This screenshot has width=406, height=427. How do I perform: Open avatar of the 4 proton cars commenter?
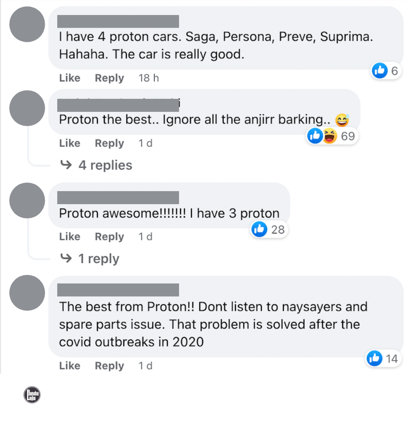tap(27, 24)
